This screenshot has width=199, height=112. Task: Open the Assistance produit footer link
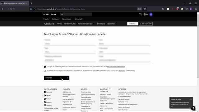[x=105, y=94]
